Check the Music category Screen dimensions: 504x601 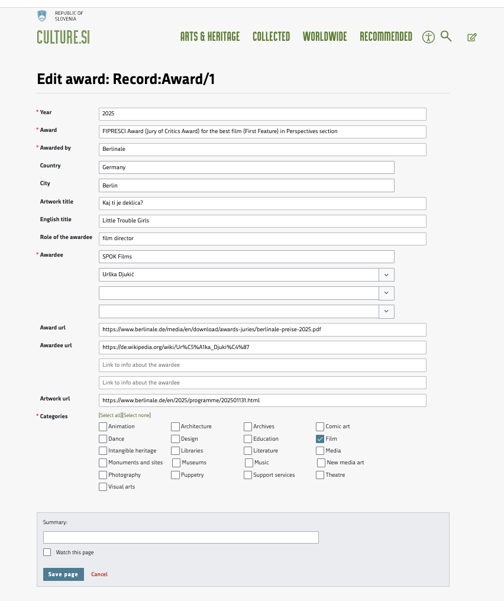[248, 463]
